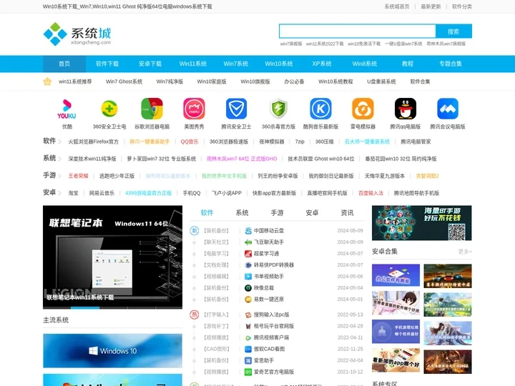
Task: Switch to the 手游 list tab
Action: [x=278, y=213]
